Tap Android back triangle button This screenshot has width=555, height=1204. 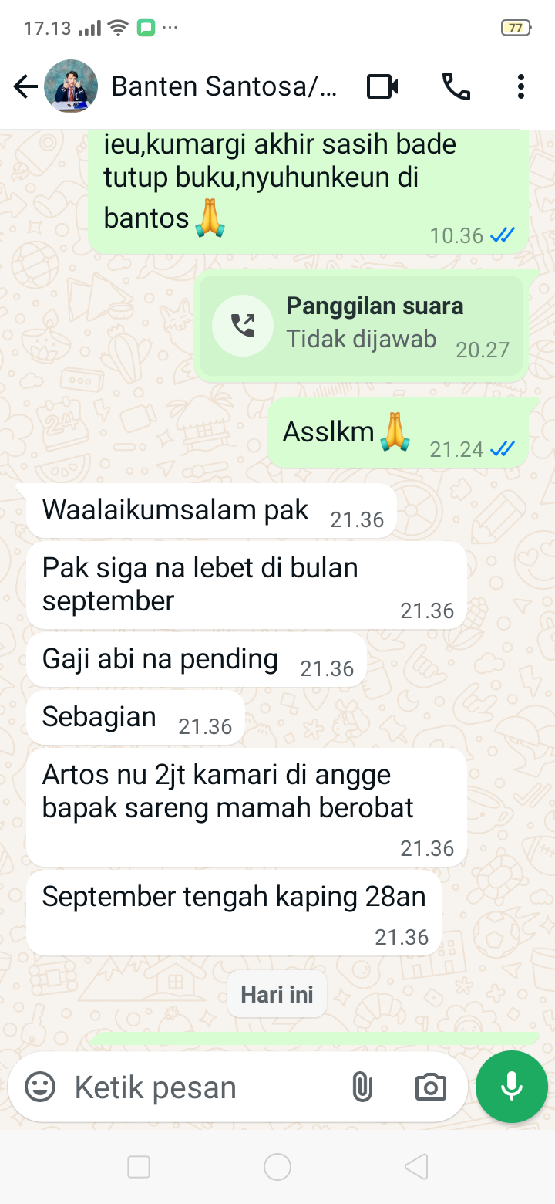pos(416,1167)
